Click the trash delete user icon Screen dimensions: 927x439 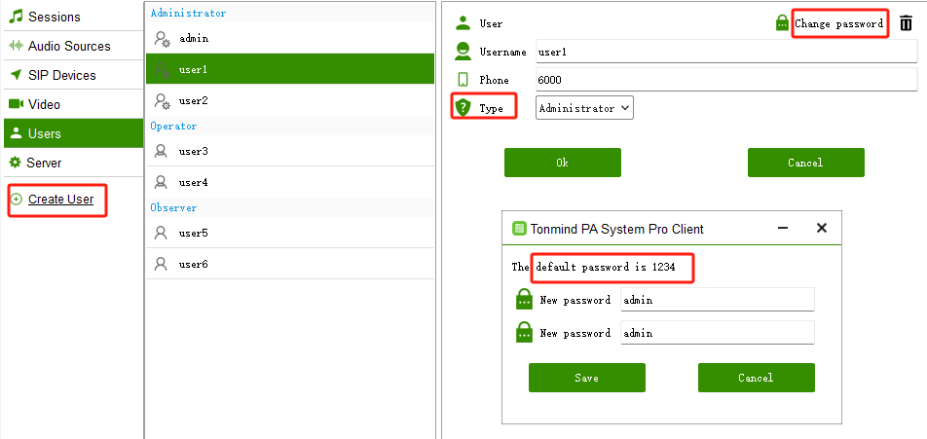tap(906, 23)
